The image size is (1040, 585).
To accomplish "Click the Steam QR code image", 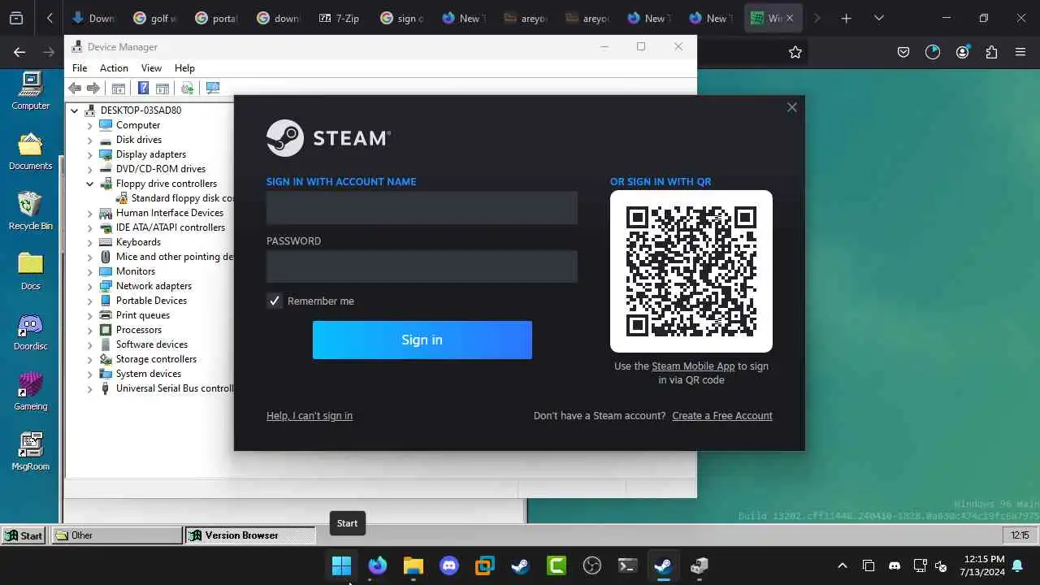I will (691, 271).
